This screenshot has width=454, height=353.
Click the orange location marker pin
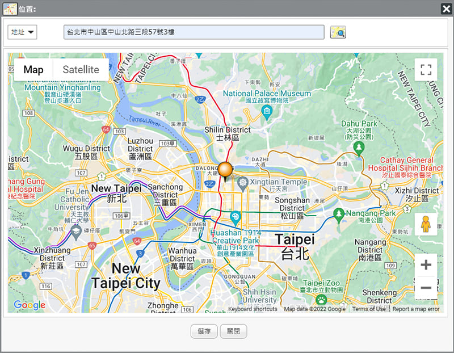(225, 171)
